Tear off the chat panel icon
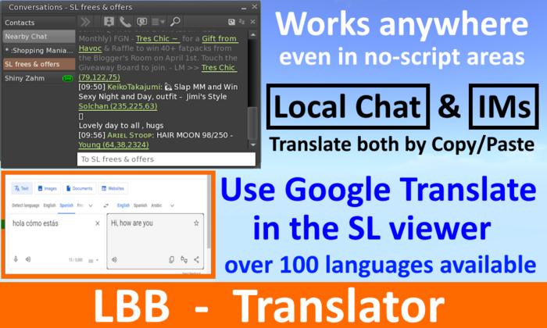This screenshot has width=547, height=328. click(231, 22)
